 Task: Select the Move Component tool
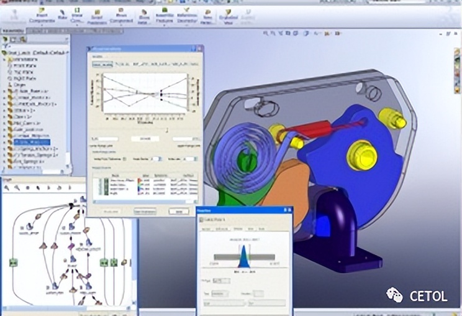pos(121,16)
